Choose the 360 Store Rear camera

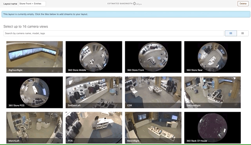[x=213, y=57]
